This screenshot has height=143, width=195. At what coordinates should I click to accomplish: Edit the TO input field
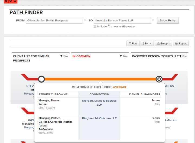(122, 21)
